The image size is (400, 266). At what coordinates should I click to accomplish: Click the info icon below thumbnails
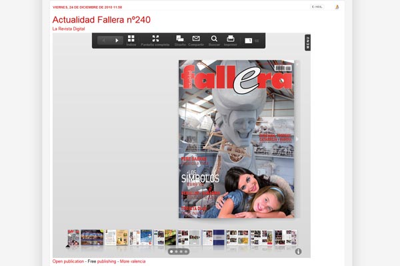pyautogui.click(x=298, y=251)
